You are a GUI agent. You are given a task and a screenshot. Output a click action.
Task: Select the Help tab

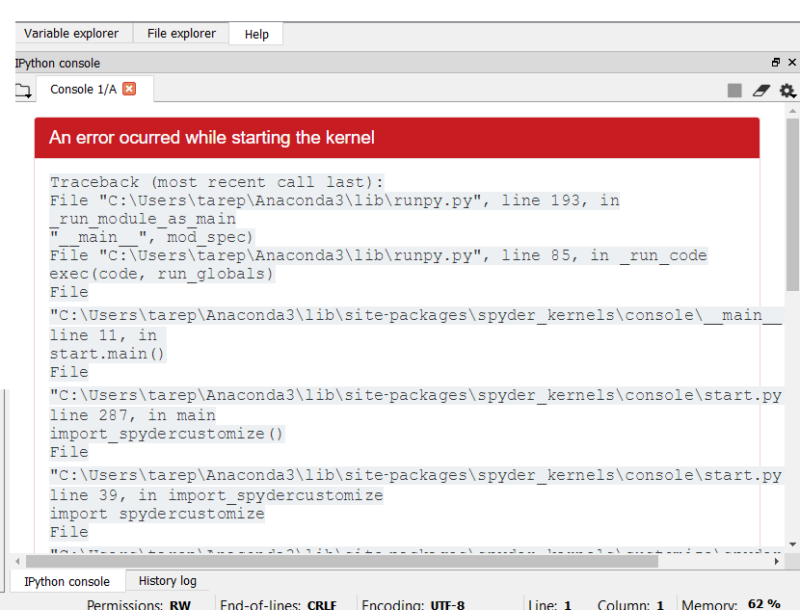pos(256,34)
